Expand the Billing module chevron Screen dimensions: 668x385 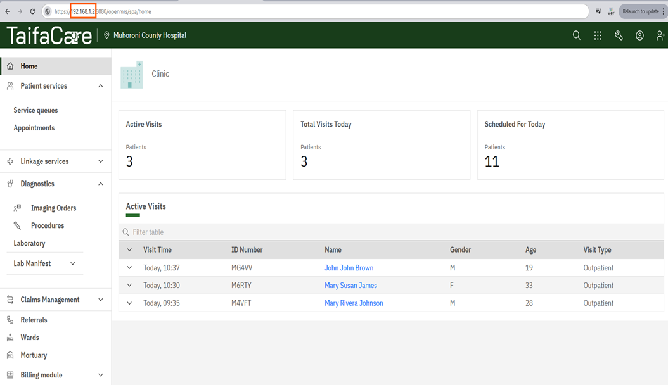tap(101, 375)
